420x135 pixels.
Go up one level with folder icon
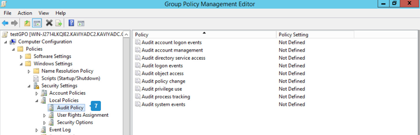[x=27, y=23]
